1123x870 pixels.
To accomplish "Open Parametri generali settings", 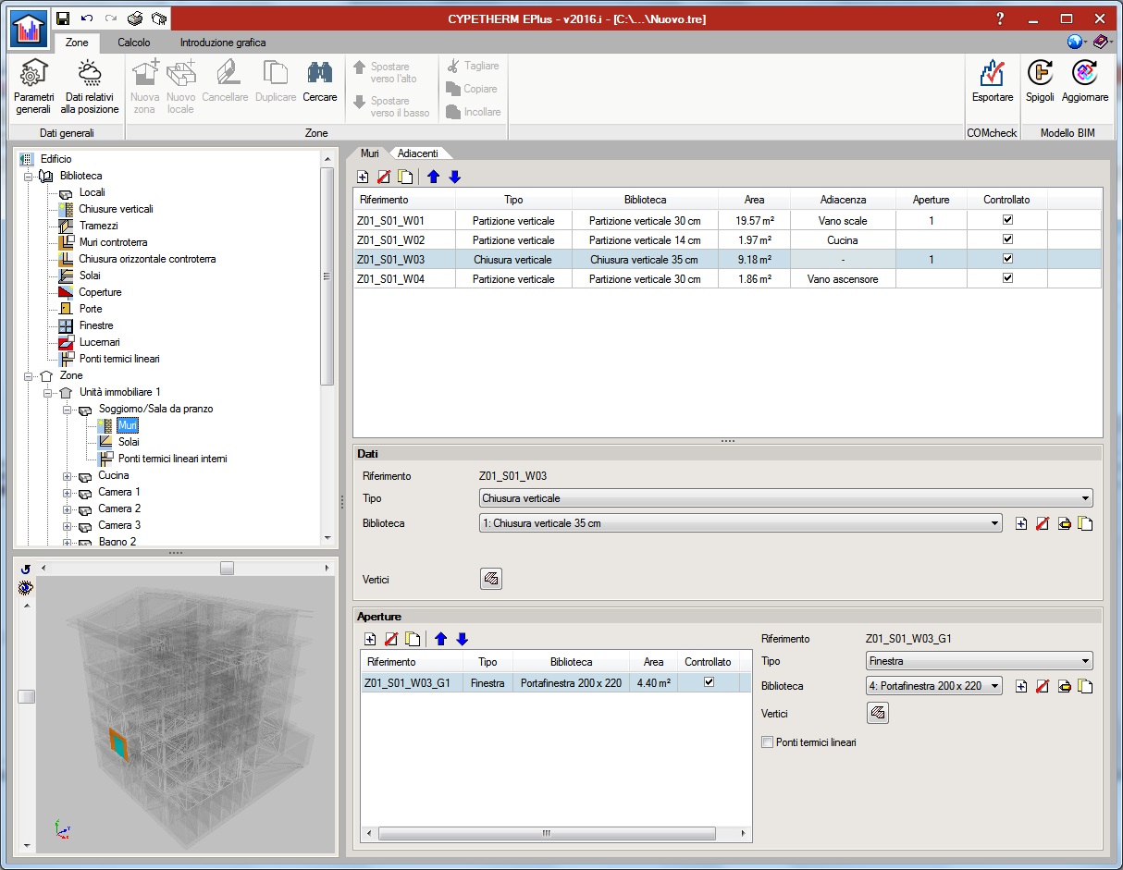I will click(x=33, y=87).
